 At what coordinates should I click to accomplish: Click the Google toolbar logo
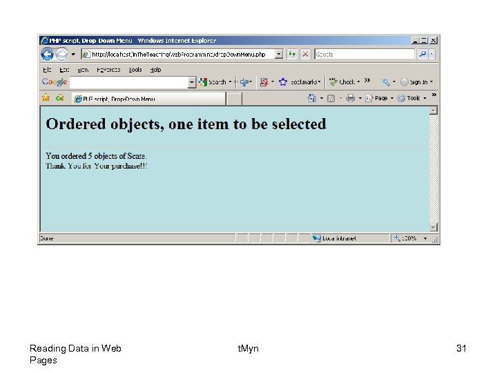pos(55,82)
